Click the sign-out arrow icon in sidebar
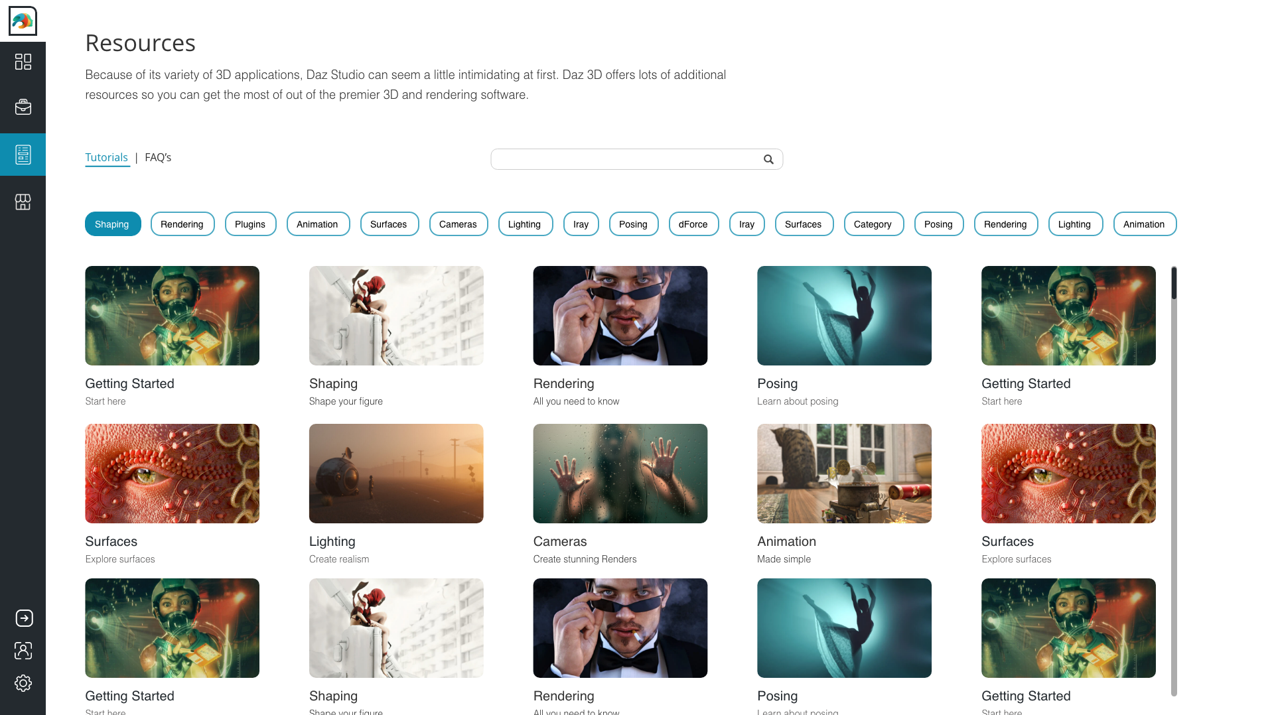 pyautogui.click(x=24, y=618)
